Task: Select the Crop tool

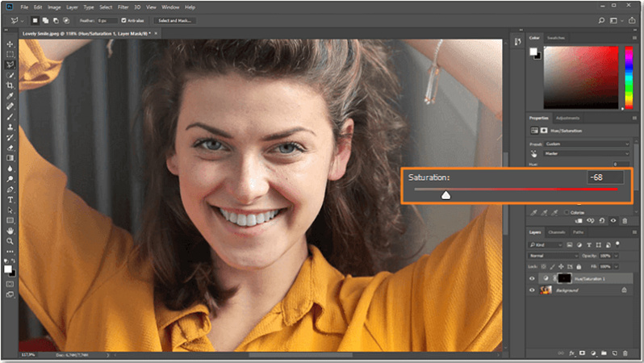Action: (10, 85)
